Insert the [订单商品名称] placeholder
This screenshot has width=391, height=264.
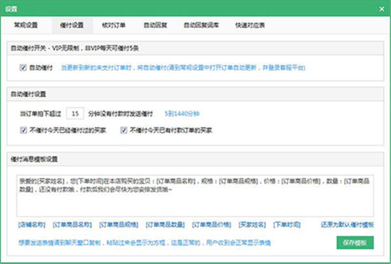pos(72,225)
